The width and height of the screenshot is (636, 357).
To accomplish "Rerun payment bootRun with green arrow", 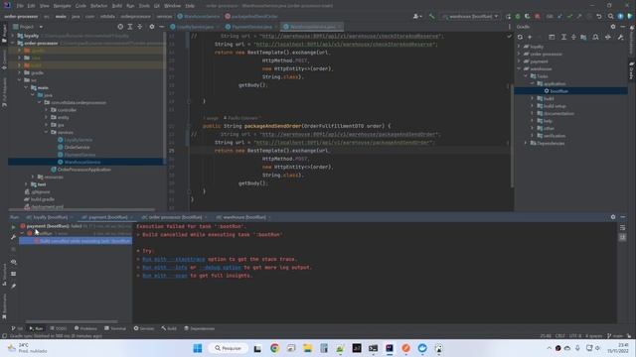I will [x=13, y=227].
